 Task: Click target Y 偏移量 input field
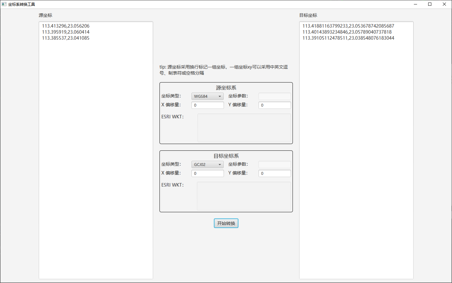pyautogui.click(x=275, y=173)
